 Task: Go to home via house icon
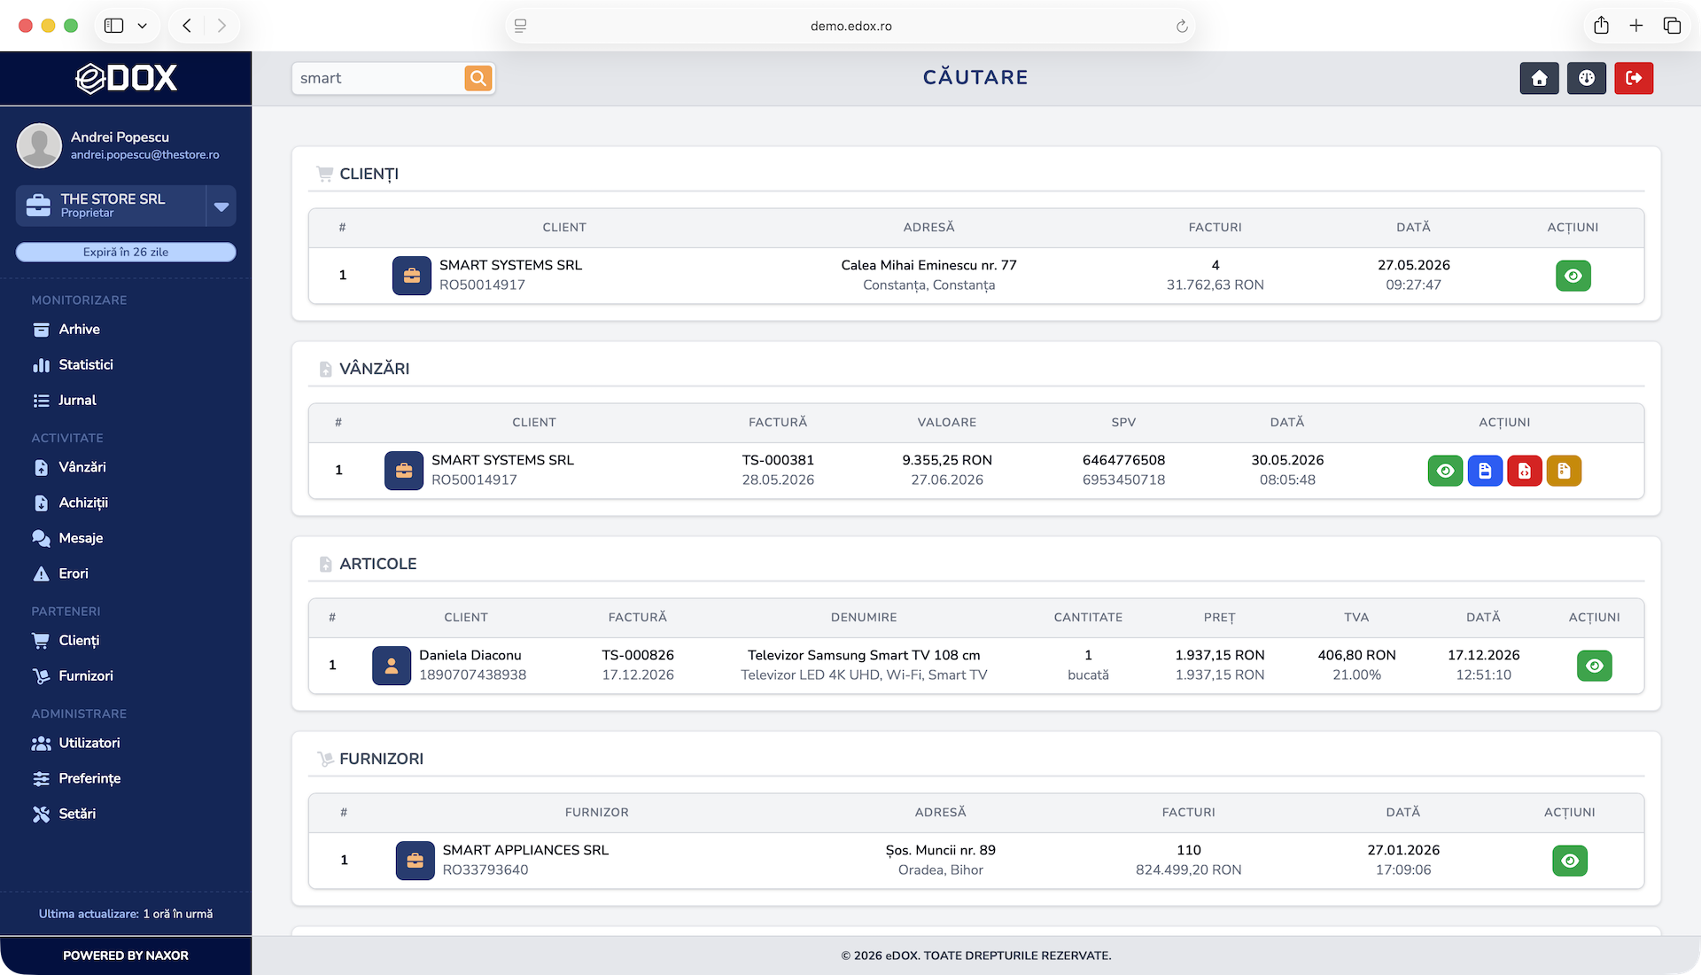point(1539,78)
